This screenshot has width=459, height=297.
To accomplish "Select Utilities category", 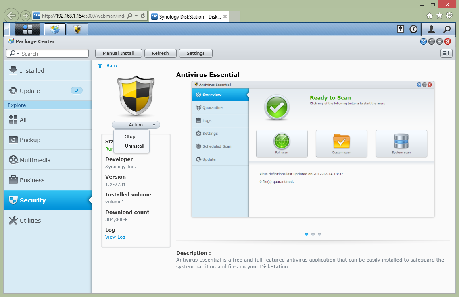I will 48,221.
